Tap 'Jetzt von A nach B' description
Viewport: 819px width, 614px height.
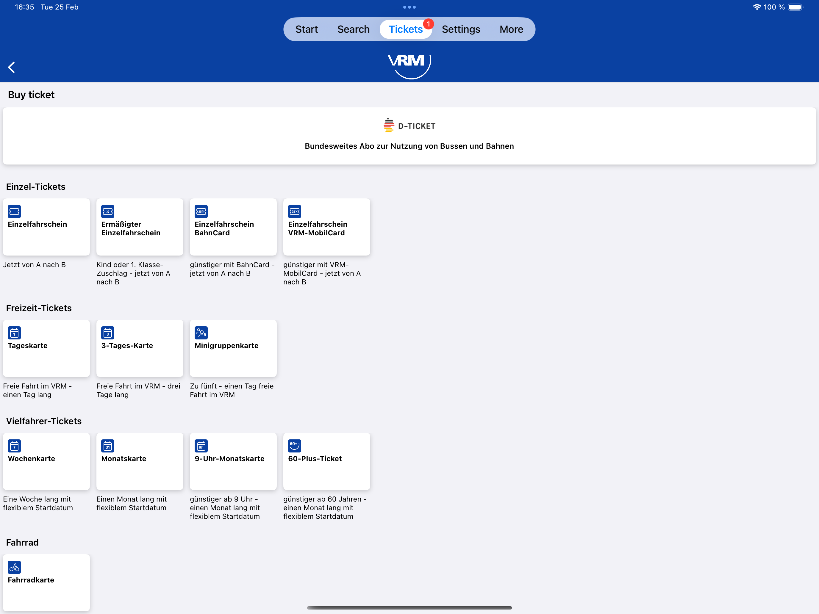point(35,265)
